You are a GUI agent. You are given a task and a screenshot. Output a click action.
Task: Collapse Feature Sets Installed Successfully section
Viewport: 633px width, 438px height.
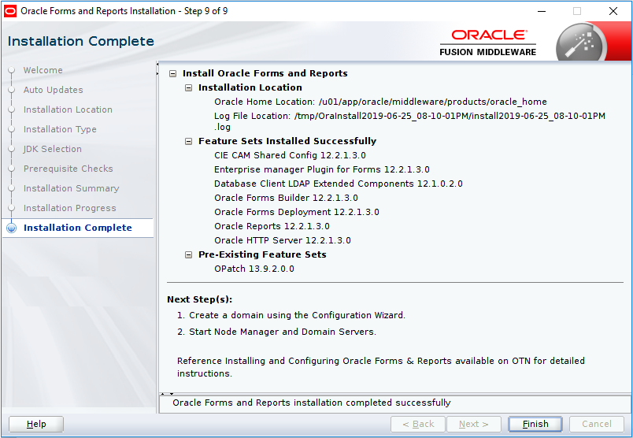point(188,141)
